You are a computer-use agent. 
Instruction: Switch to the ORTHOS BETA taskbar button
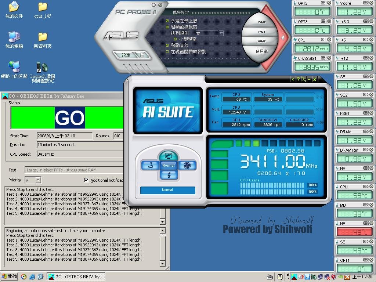[x=76, y=277]
